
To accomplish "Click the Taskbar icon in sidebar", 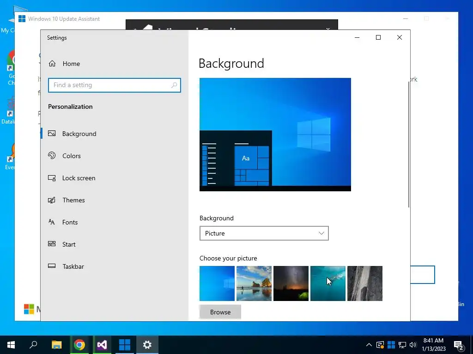I will [x=52, y=266].
